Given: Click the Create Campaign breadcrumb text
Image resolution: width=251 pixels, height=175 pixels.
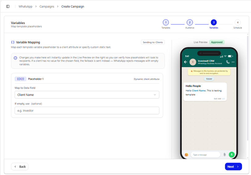Looking at the screenshot, I should (x=73, y=6).
